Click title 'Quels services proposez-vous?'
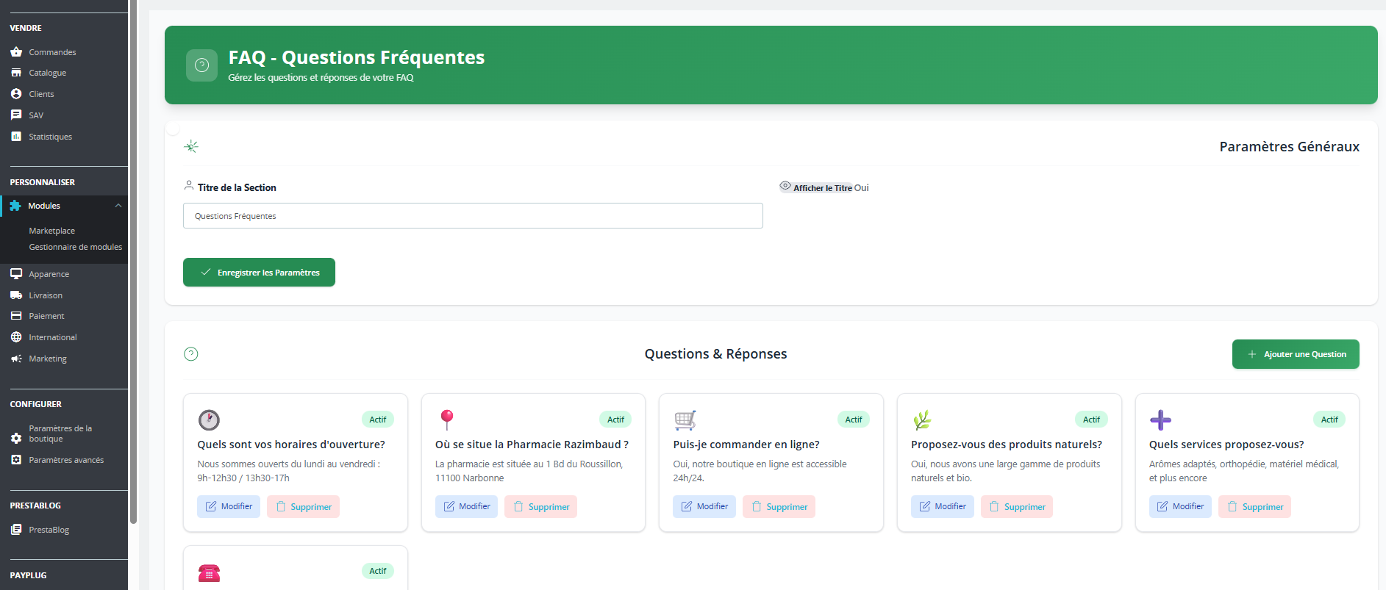 (x=1226, y=445)
